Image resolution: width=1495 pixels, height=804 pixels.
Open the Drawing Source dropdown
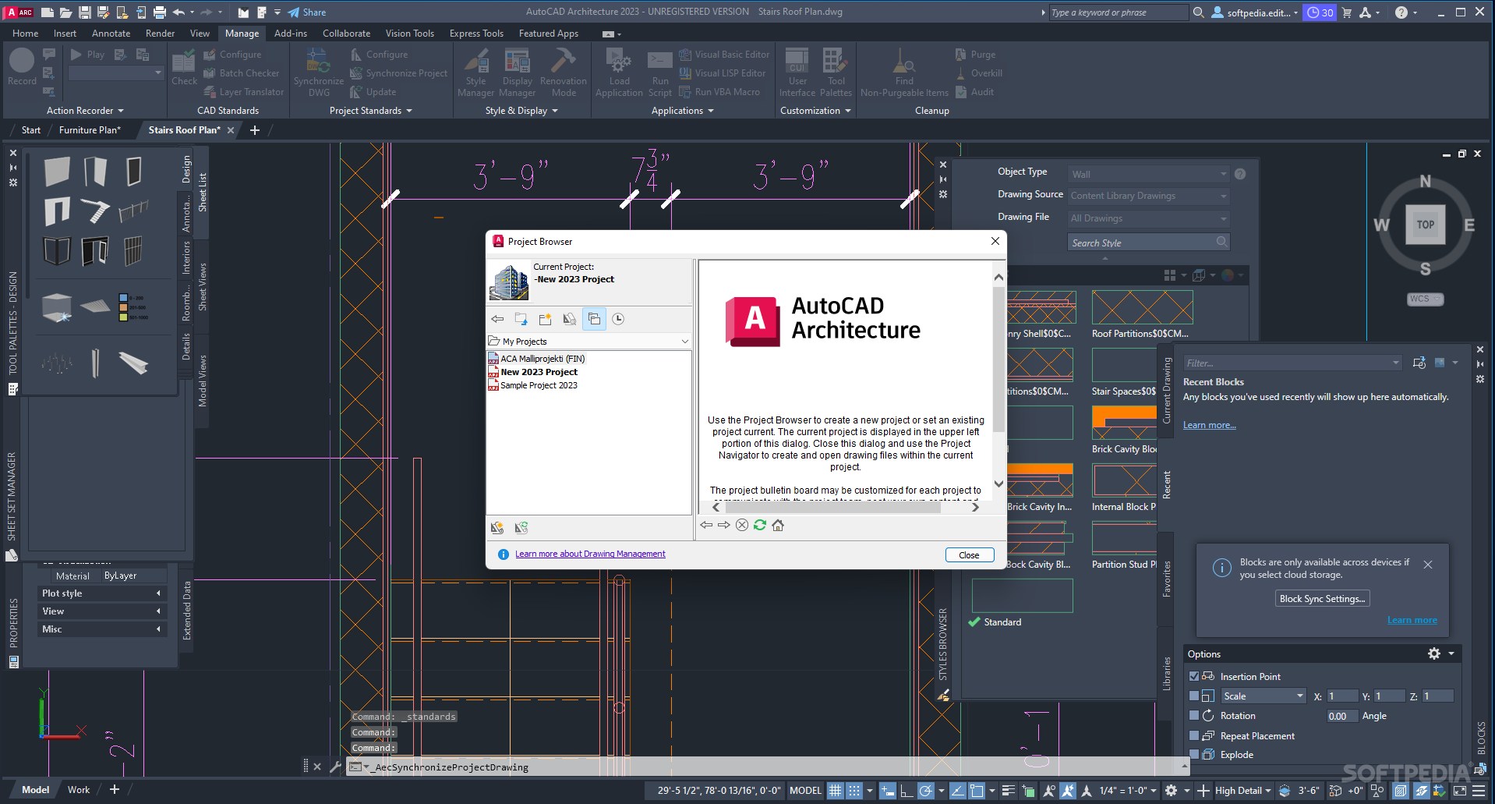[x=1148, y=196]
